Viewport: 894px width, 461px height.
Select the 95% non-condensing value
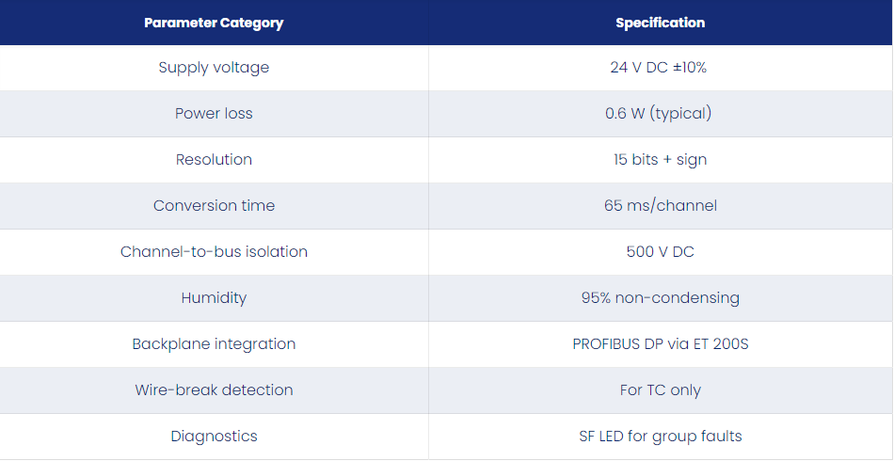[x=661, y=298]
